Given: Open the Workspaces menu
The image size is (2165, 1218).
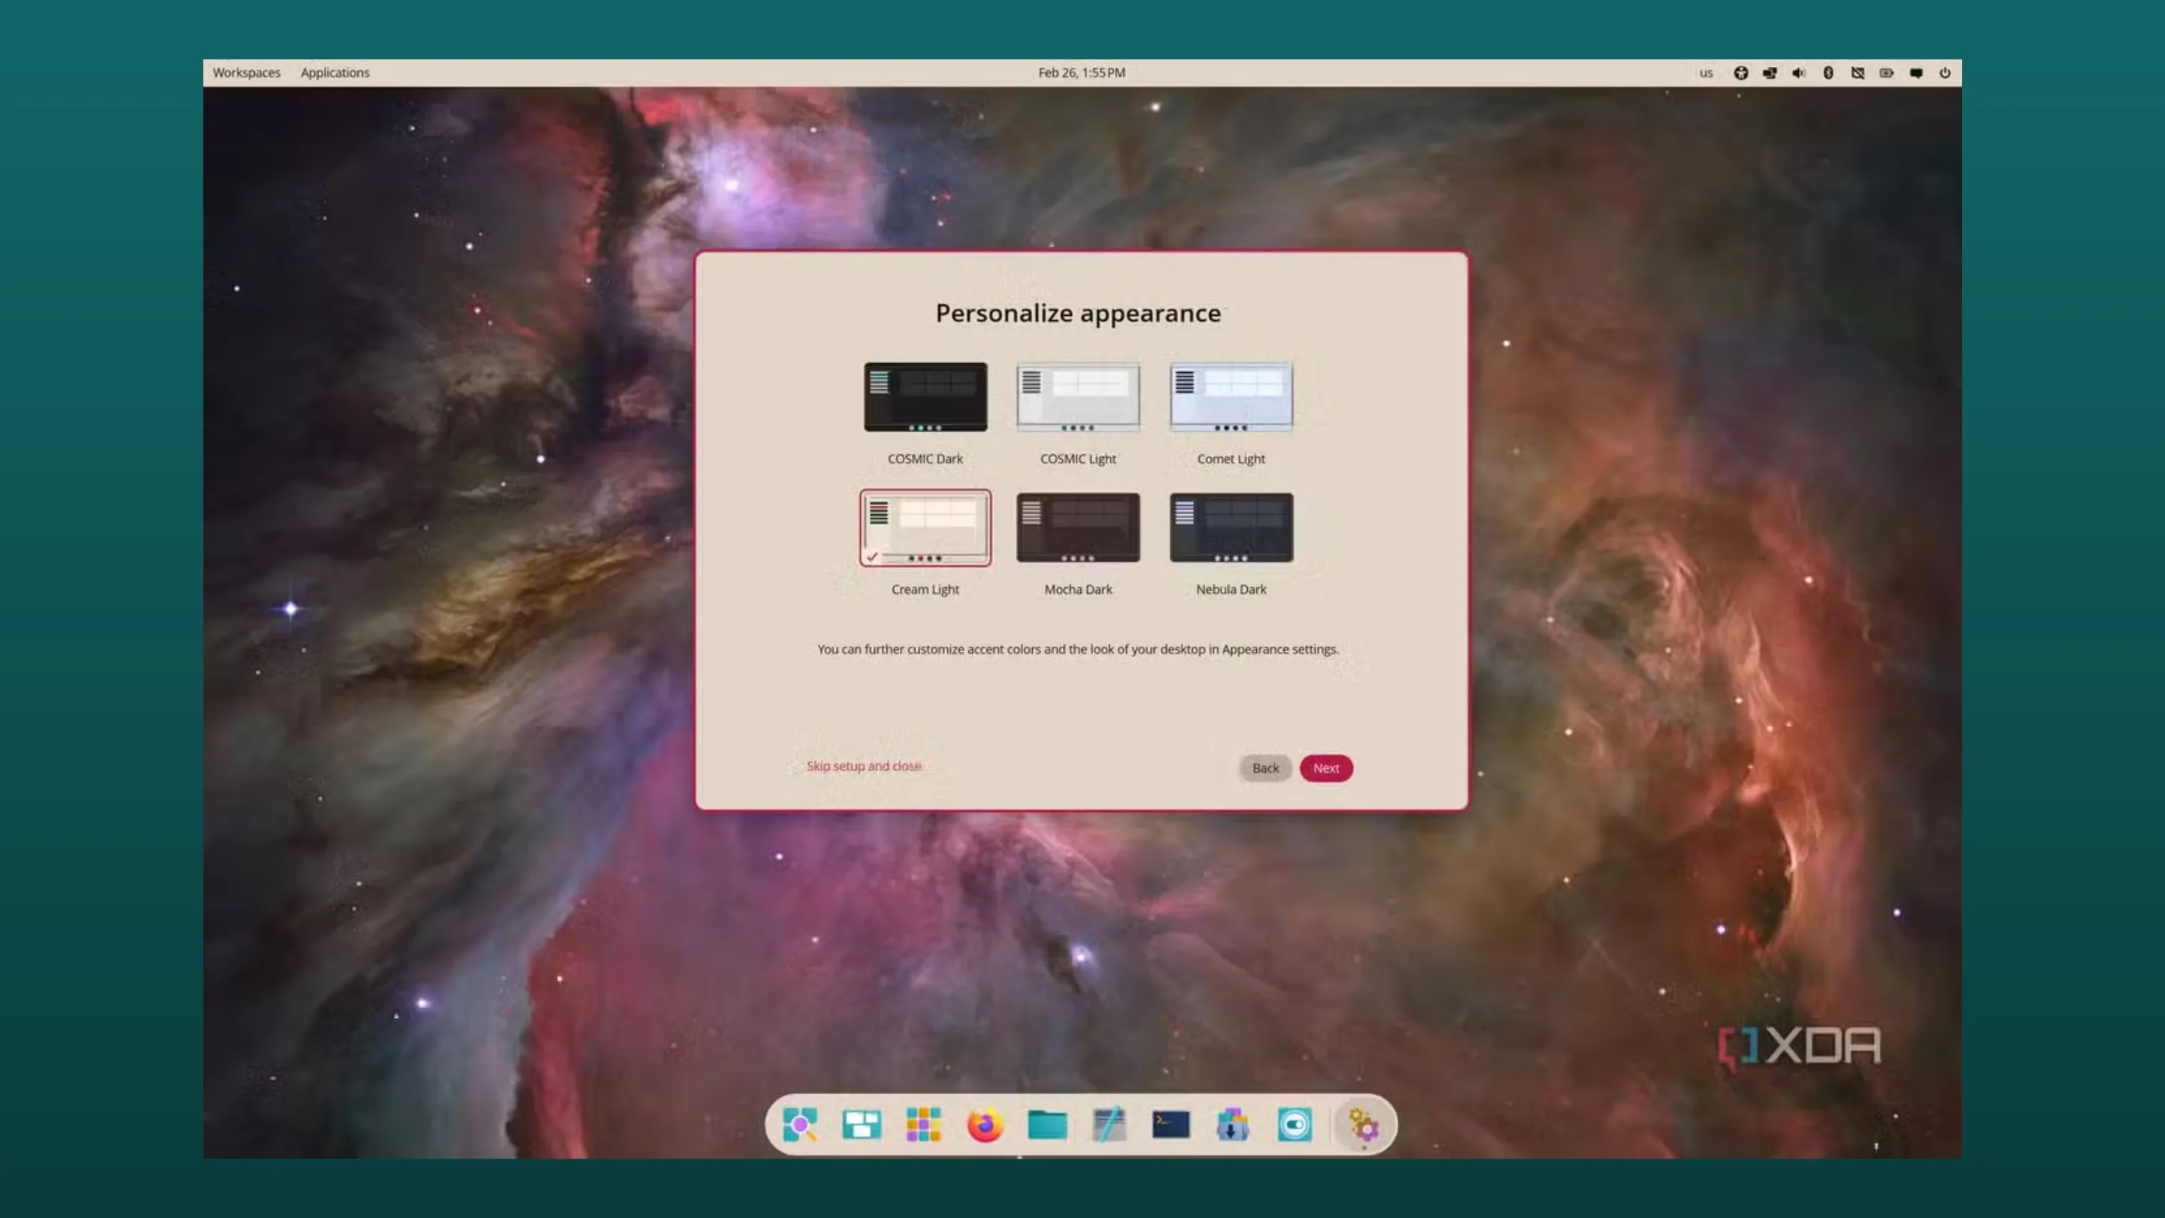Looking at the screenshot, I should point(247,72).
